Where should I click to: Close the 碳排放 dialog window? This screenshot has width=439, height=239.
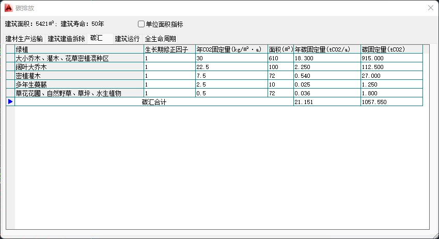(x=431, y=8)
